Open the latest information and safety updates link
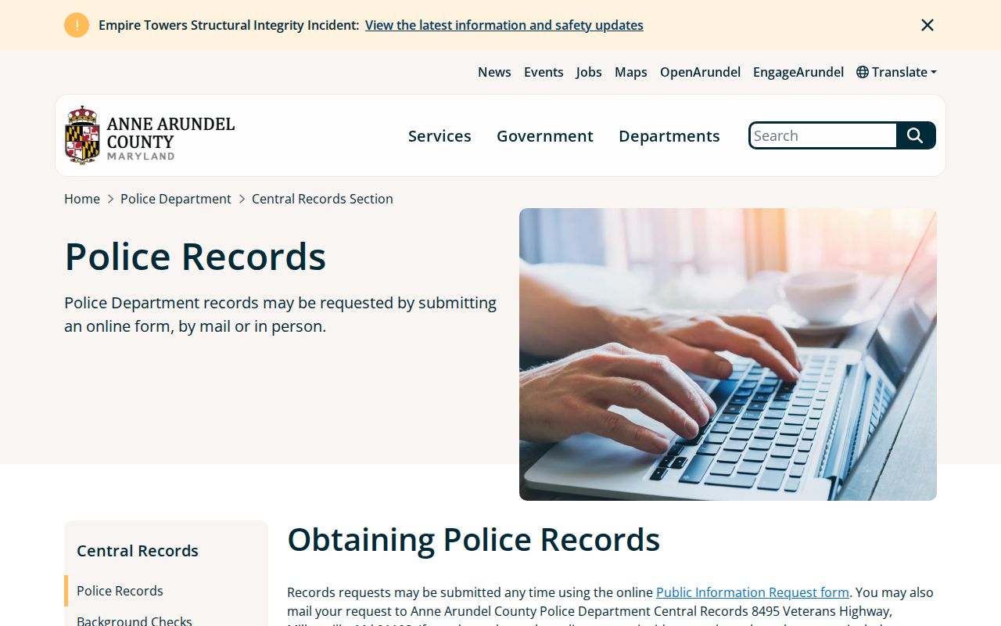1001x626 pixels. (504, 25)
